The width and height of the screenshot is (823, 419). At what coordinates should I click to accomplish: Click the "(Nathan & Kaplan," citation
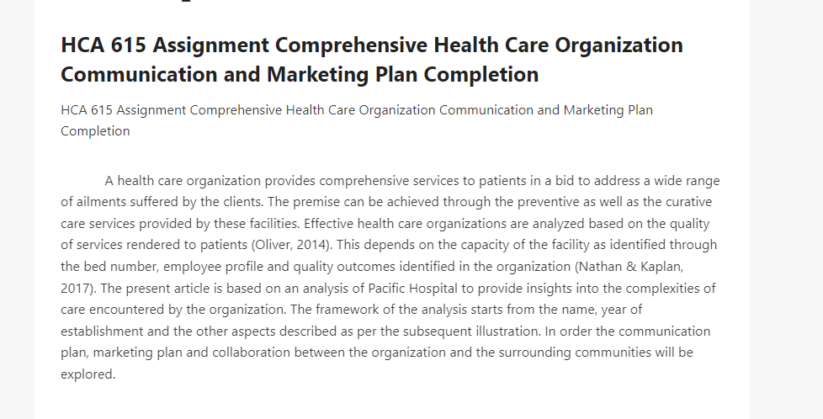pos(629,267)
